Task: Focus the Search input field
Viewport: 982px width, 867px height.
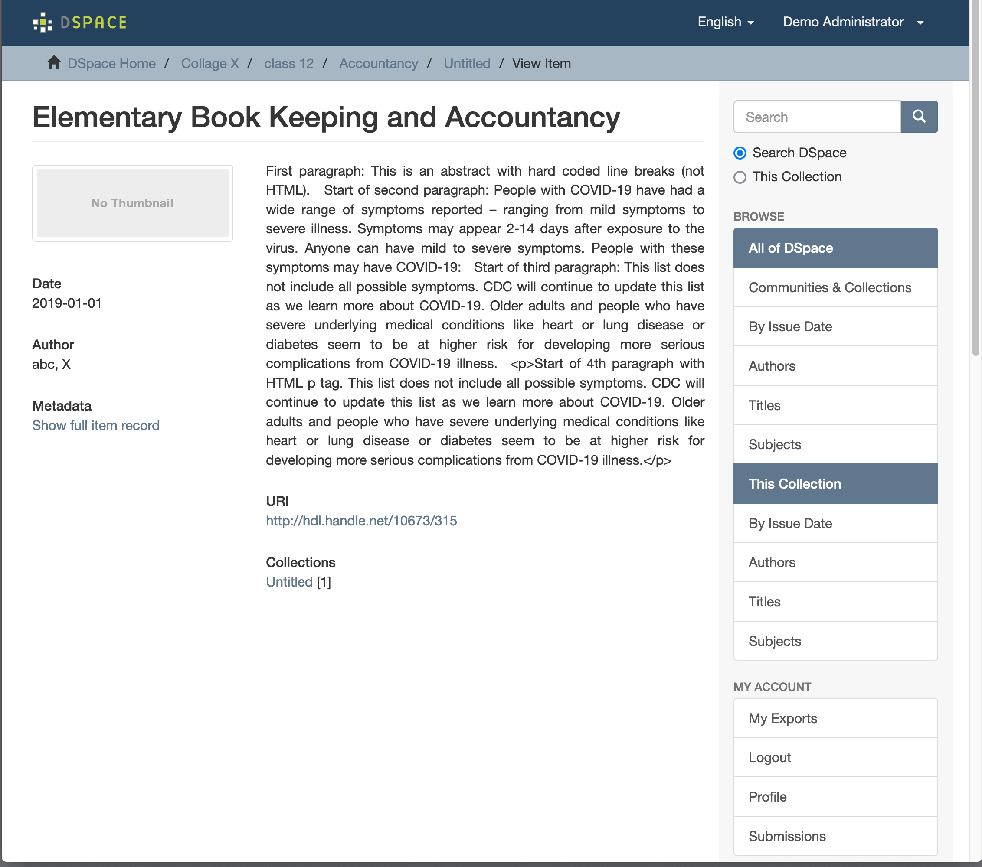Action: point(816,117)
